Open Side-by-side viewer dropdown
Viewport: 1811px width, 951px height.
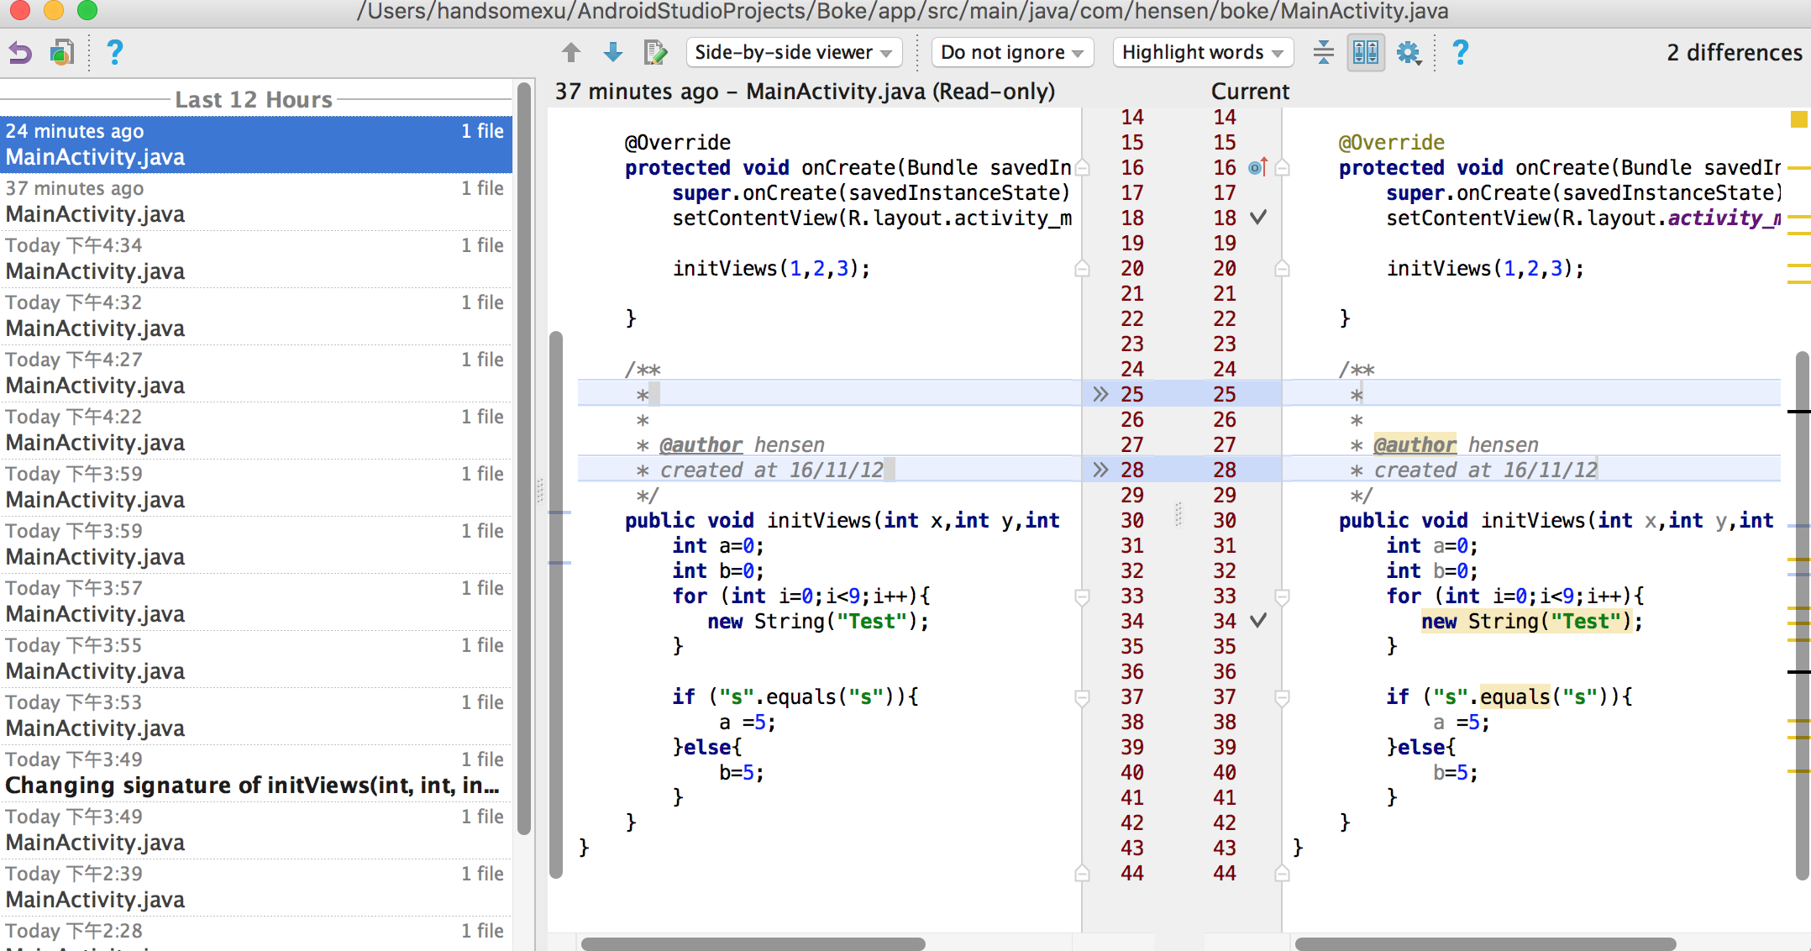click(x=794, y=53)
